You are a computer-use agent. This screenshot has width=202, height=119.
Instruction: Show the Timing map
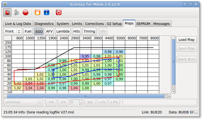(x=89, y=31)
